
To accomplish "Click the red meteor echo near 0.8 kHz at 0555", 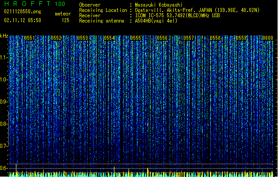I will pyautogui.click(x=148, y=124).
